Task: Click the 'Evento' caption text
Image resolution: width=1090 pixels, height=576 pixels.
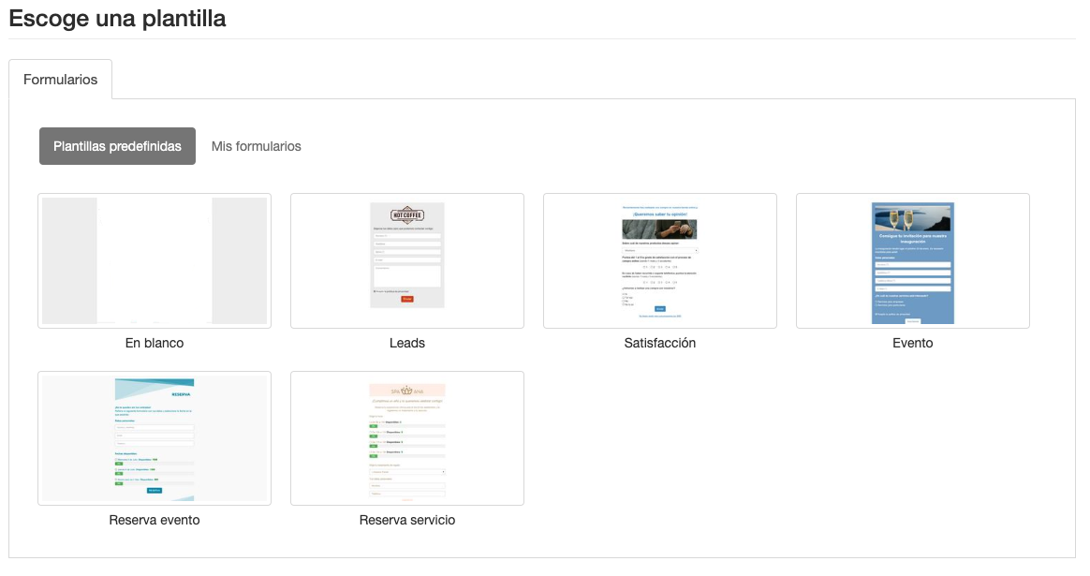Action: click(913, 343)
